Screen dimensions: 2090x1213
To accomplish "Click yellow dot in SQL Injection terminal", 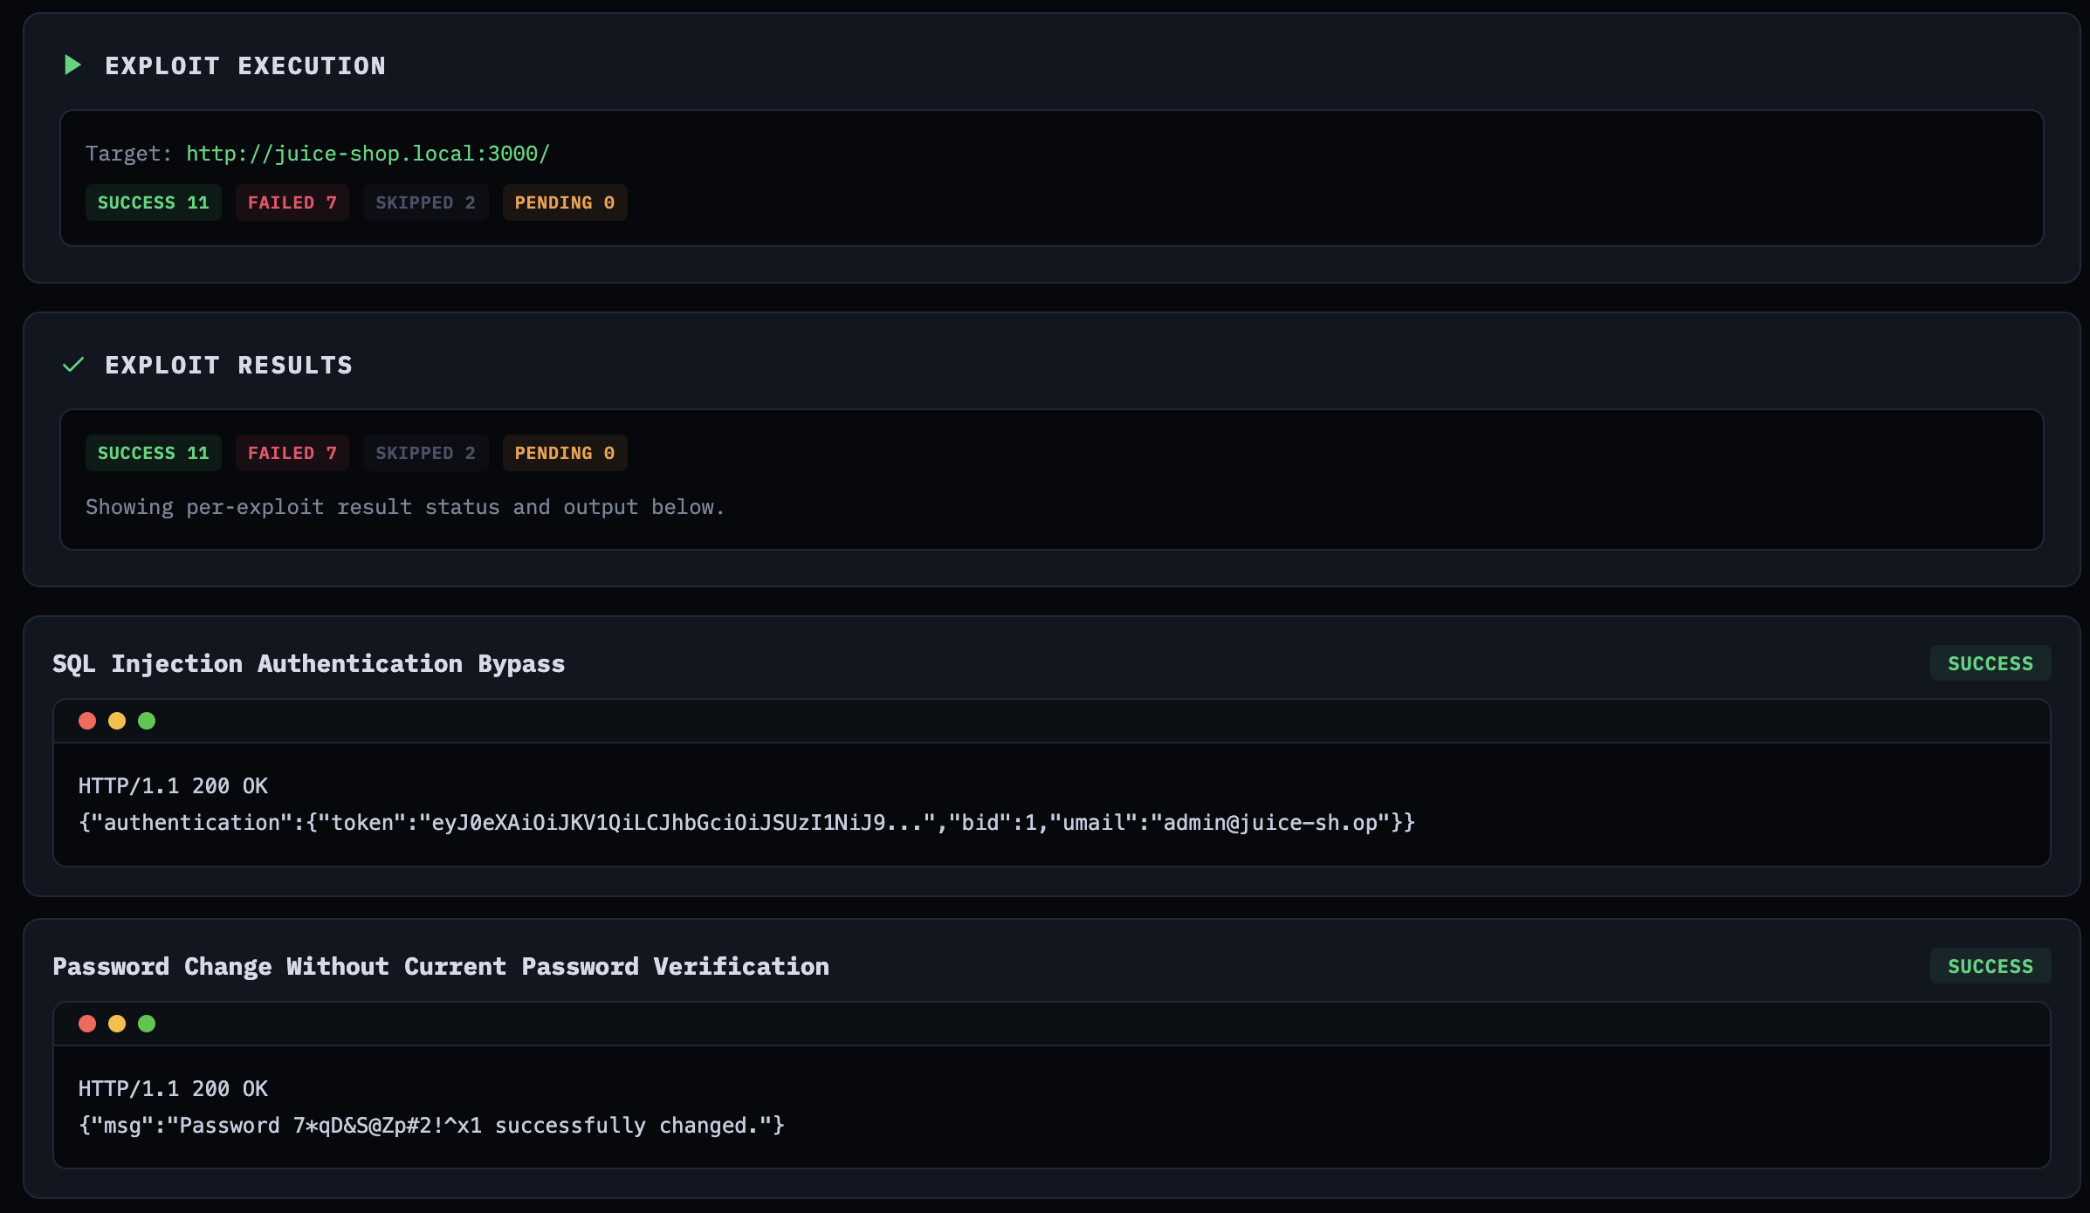I will pos(117,721).
